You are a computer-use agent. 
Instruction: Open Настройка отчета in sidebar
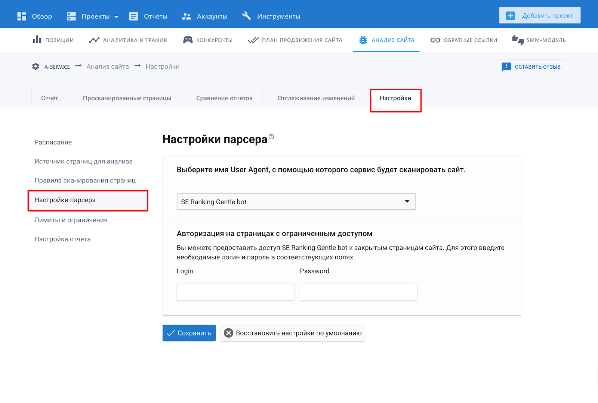(x=62, y=239)
